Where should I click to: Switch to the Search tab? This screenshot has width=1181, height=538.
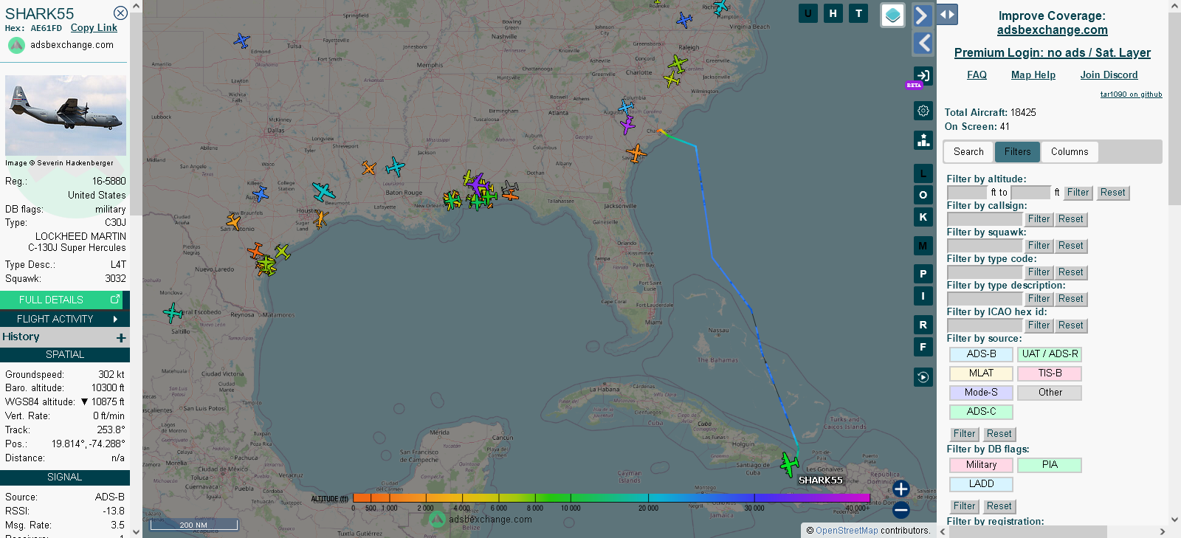tap(968, 152)
